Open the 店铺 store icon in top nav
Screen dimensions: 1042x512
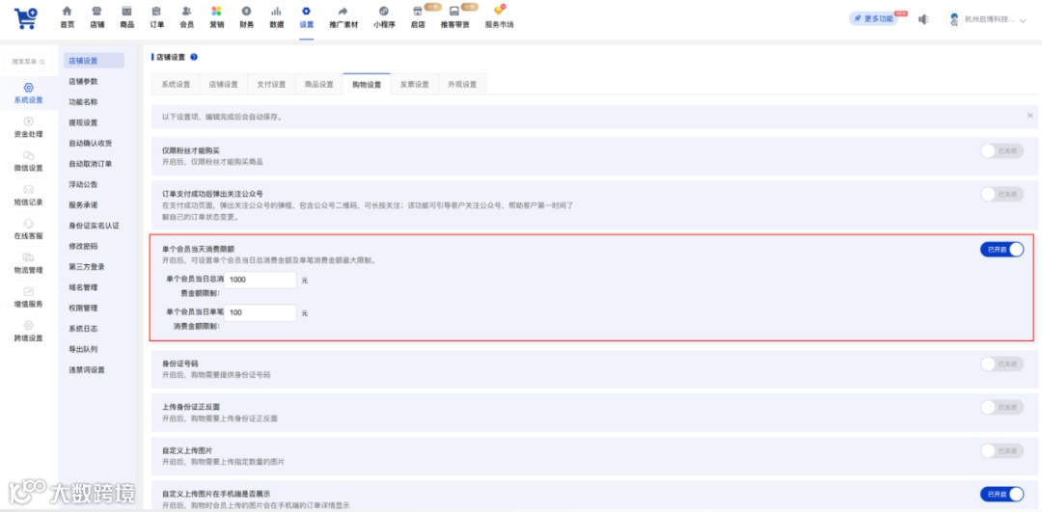(x=97, y=12)
